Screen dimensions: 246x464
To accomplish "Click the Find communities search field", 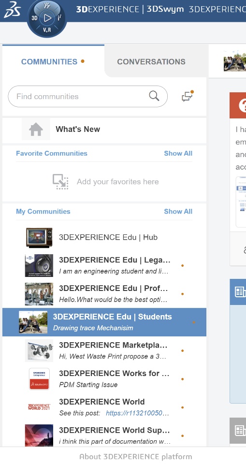I will point(87,96).
